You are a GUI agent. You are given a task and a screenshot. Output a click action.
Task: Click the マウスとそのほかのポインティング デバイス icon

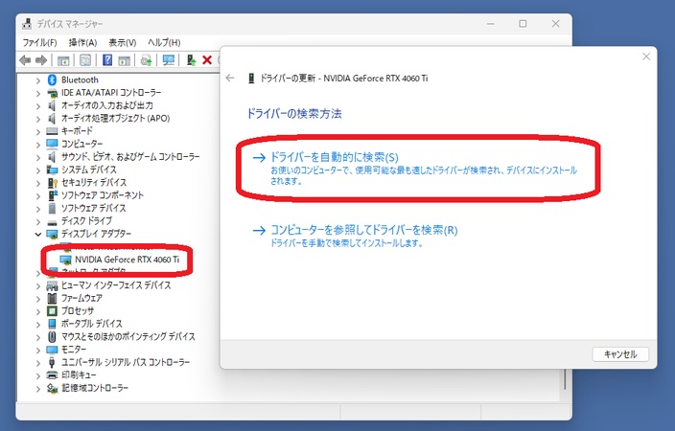(52, 336)
